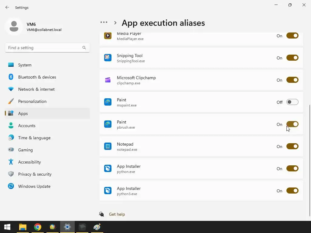Viewport: 311px width, 233px height.
Task: Go back using the back arrow
Action: pos(7,7)
